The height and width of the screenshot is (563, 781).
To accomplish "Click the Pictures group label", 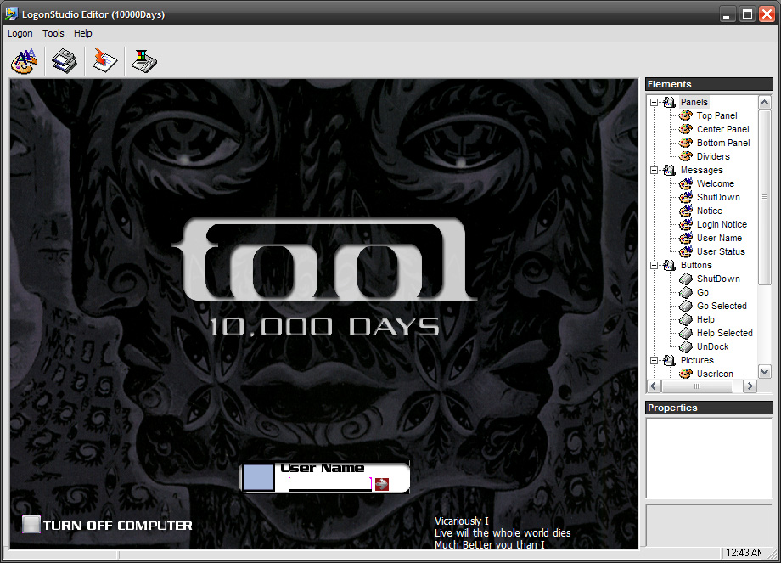I will tap(697, 360).
